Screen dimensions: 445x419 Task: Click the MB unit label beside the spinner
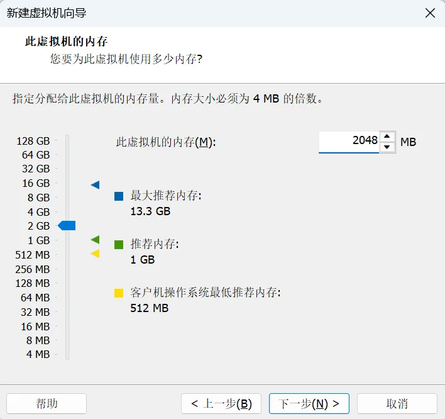pyautogui.click(x=408, y=142)
